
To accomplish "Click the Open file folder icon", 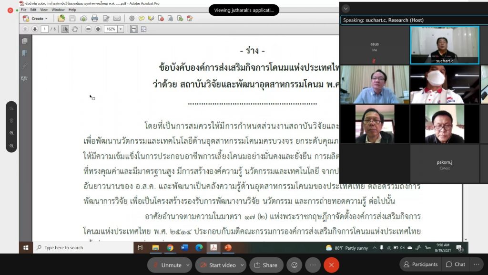I will click(61, 19).
